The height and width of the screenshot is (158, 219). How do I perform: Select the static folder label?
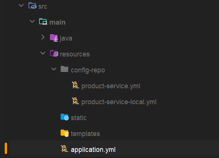pyautogui.click(x=79, y=118)
